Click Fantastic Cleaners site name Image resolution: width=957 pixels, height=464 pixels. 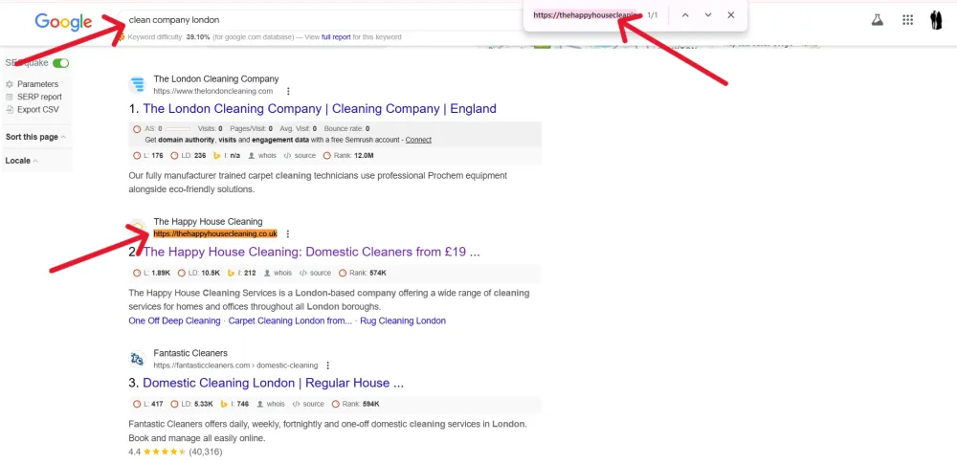tap(190, 353)
